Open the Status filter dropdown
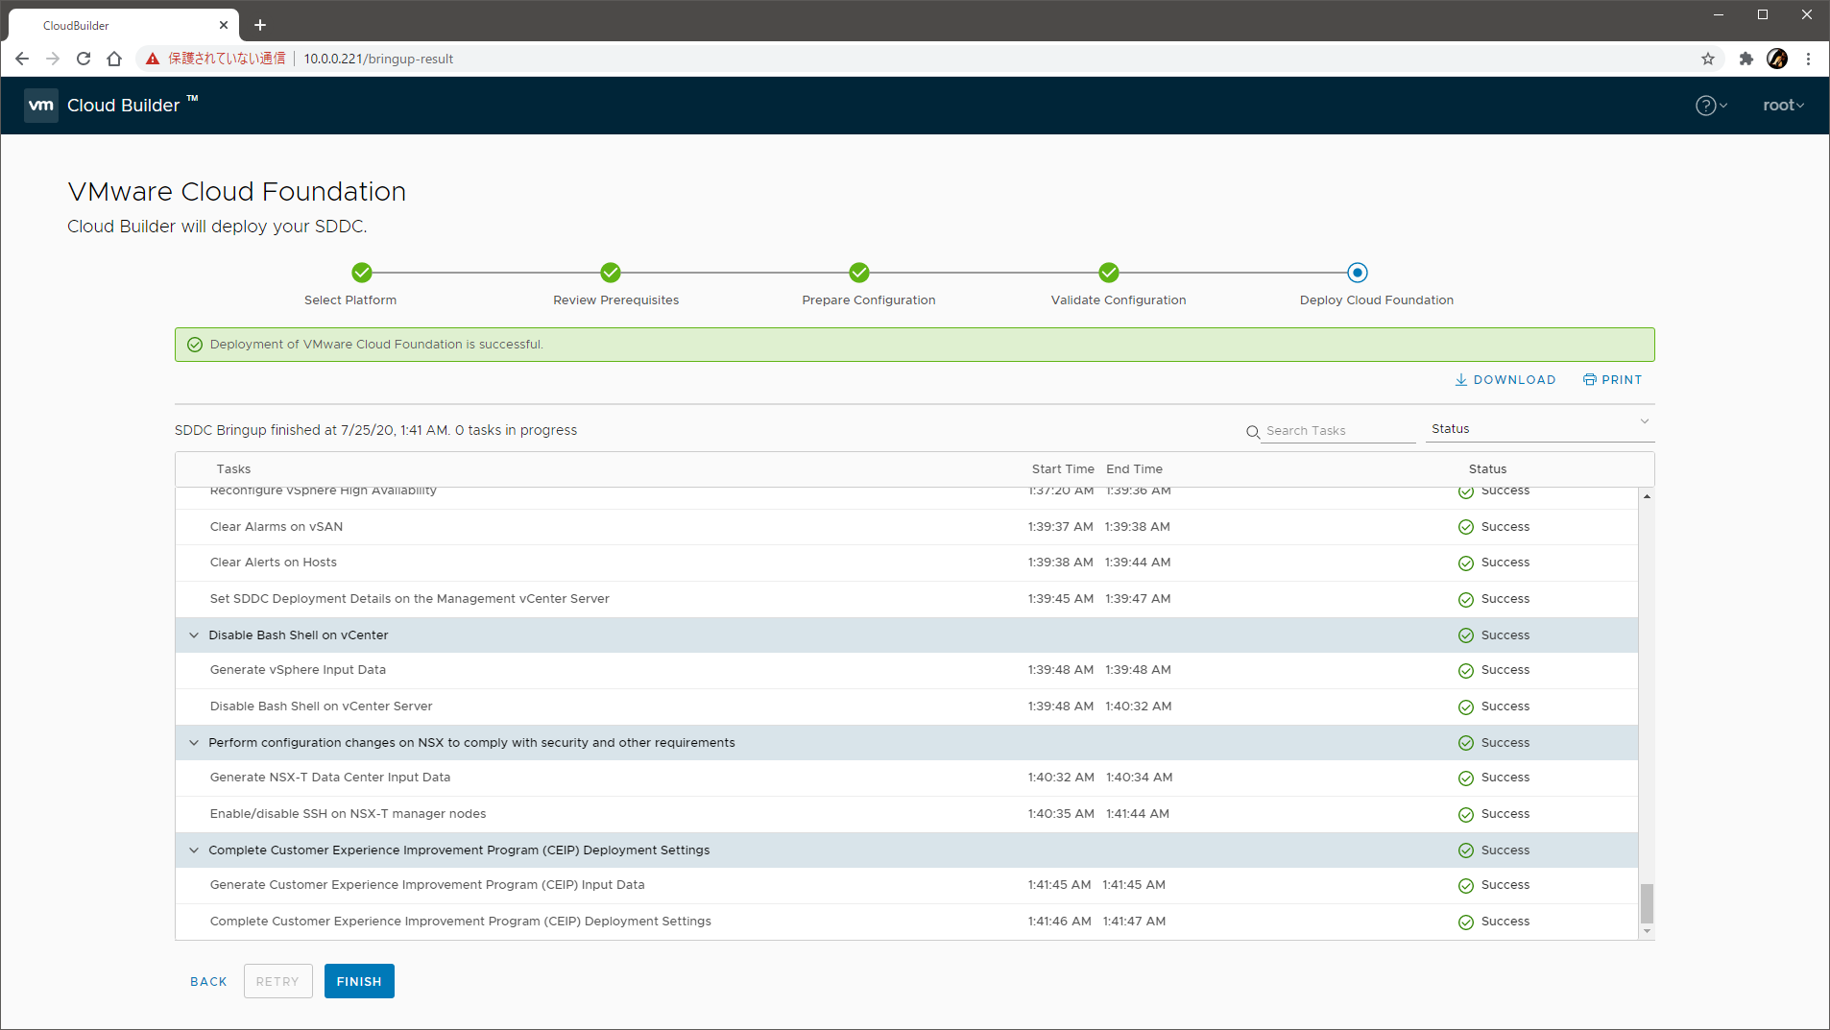This screenshot has width=1830, height=1030. 1539,429
